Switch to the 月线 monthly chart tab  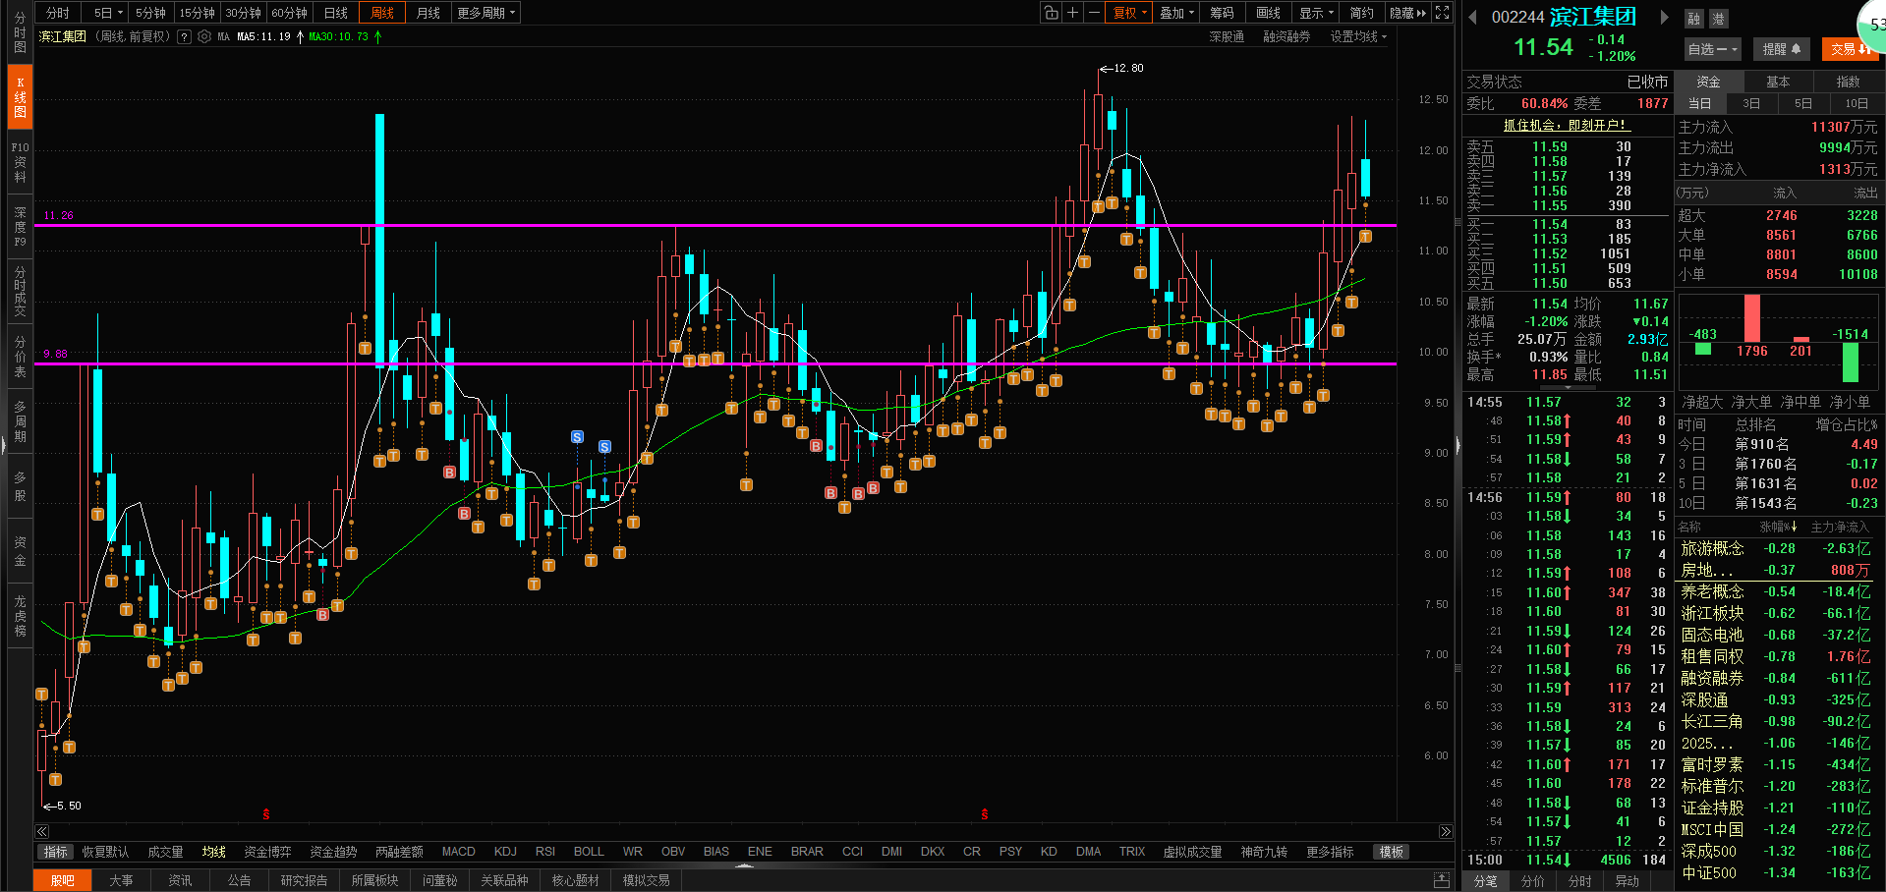tap(429, 13)
